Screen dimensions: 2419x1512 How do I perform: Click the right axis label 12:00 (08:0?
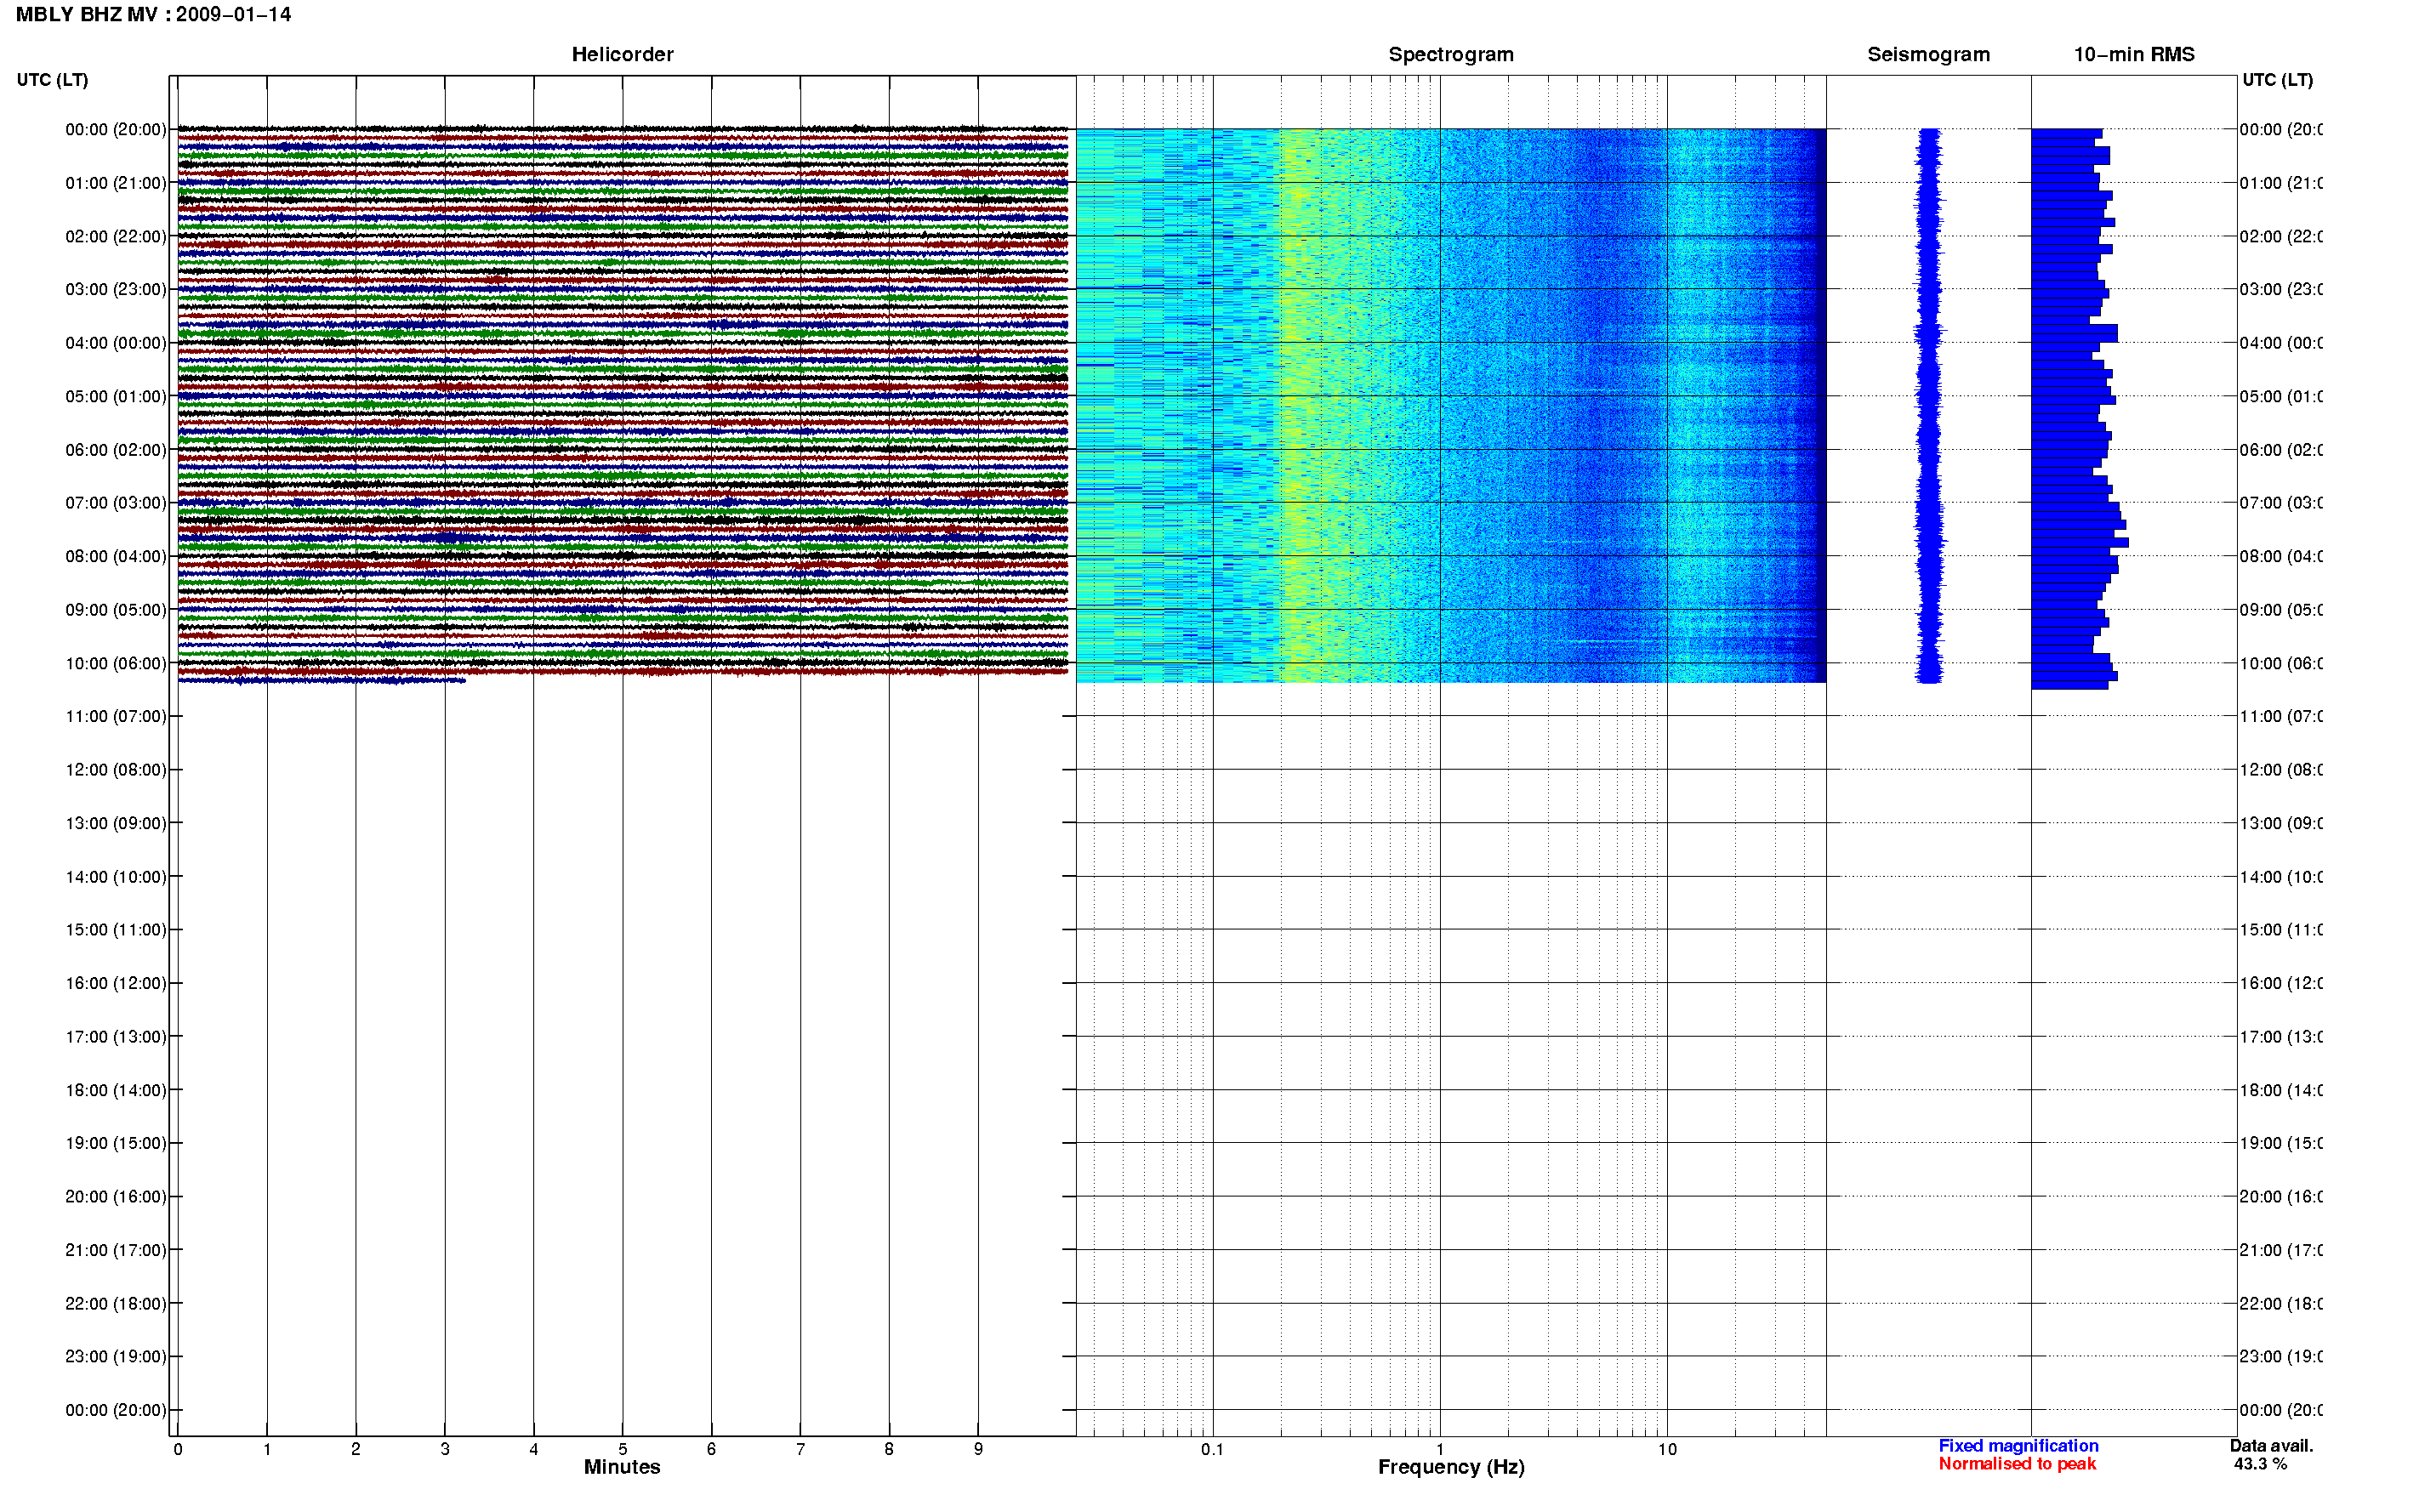pyautogui.click(x=2281, y=770)
